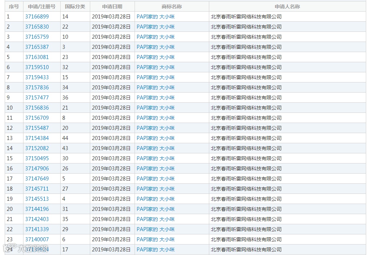Open trademark name link in row 13

tap(155, 138)
